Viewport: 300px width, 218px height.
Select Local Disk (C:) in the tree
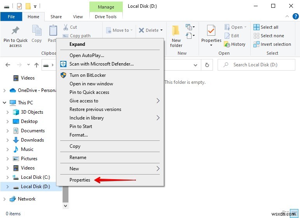click(x=35, y=177)
